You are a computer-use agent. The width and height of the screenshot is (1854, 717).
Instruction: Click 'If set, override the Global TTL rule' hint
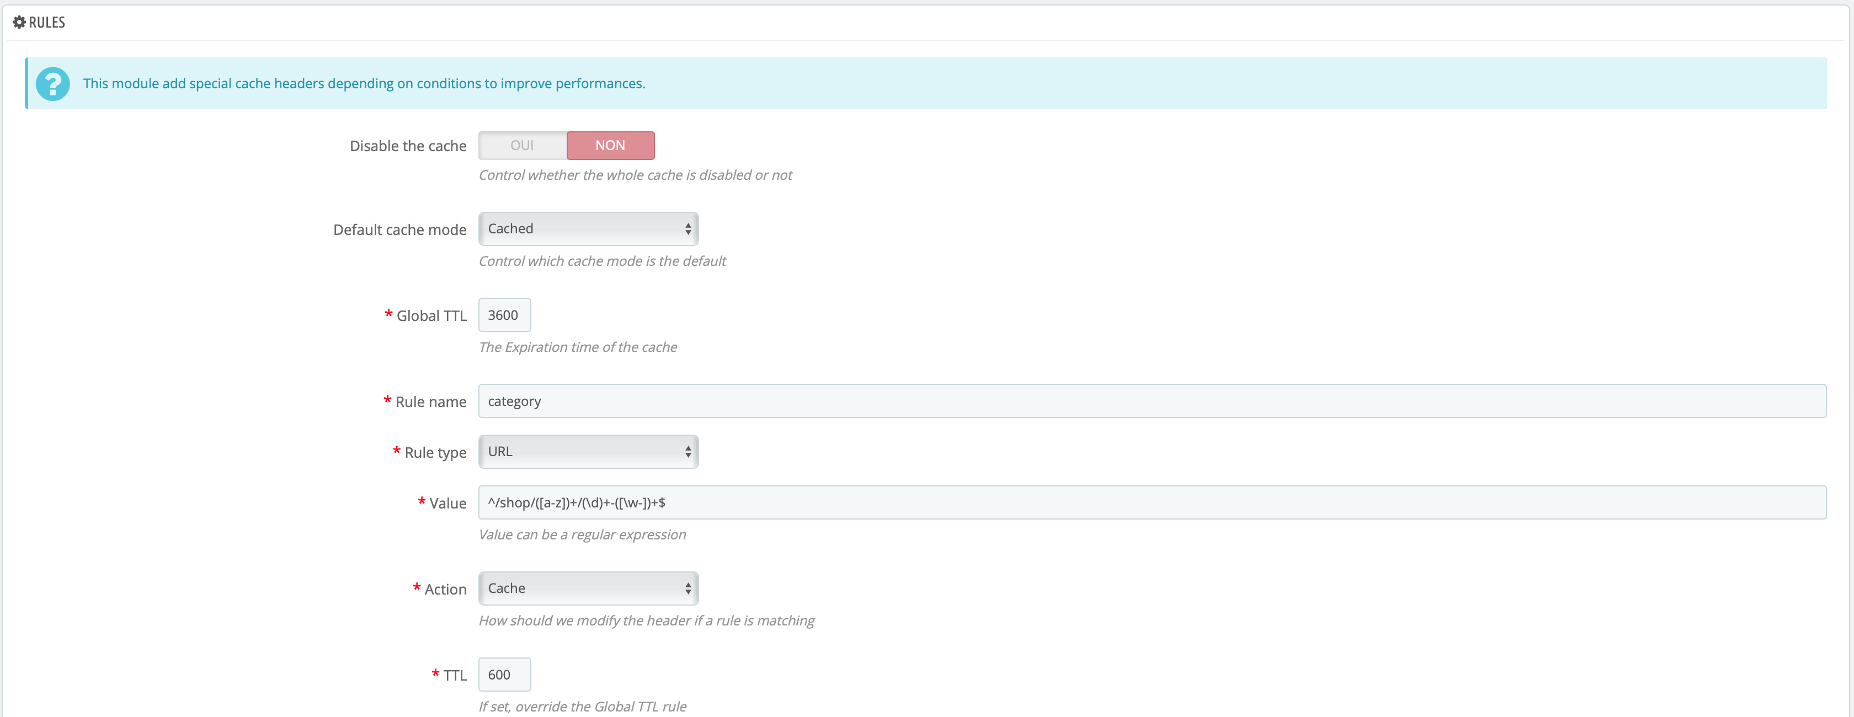[x=582, y=707]
